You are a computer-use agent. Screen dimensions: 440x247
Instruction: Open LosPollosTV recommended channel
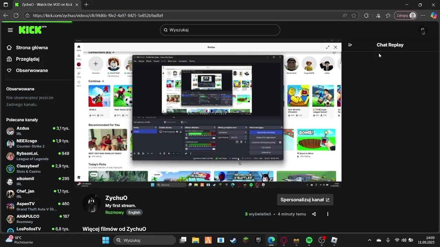tap(38, 229)
